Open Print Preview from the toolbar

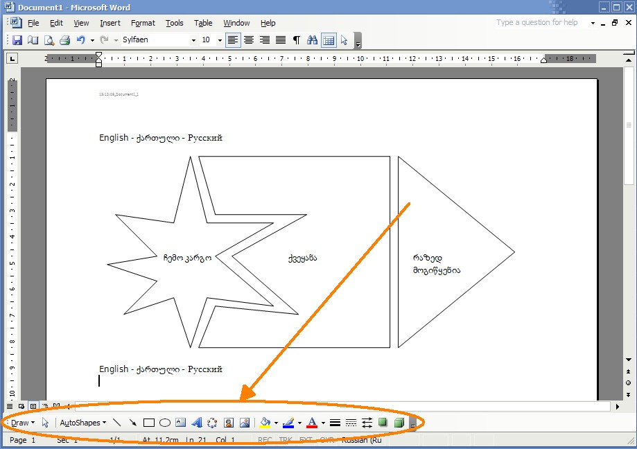[x=49, y=40]
